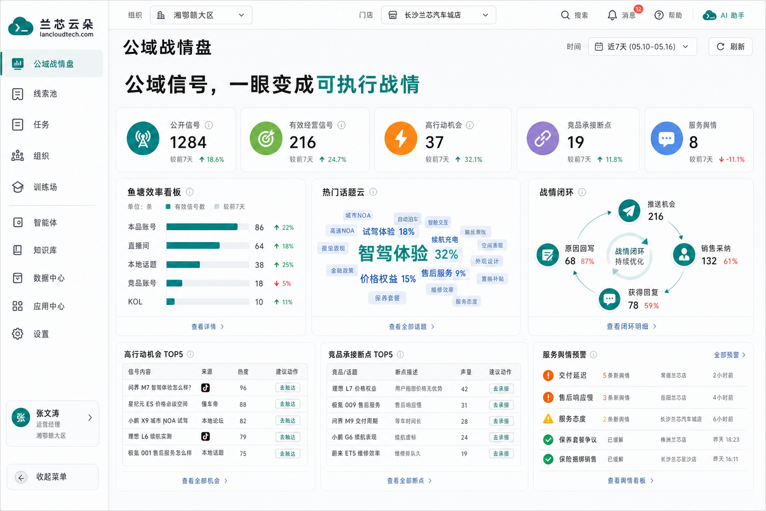Click the 原因回写 edit note icon
This screenshot has width=766, height=511.
[x=548, y=255]
